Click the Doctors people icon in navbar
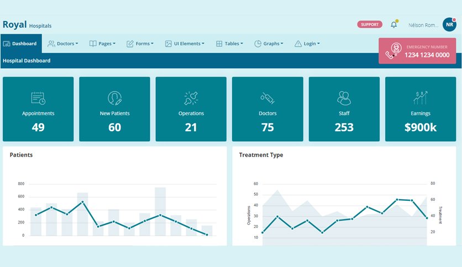Viewport: 462px width, 267px height. (51, 44)
